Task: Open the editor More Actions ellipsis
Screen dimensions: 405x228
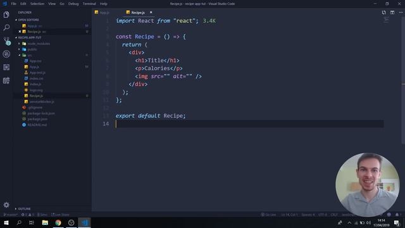Action: click(401, 13)
